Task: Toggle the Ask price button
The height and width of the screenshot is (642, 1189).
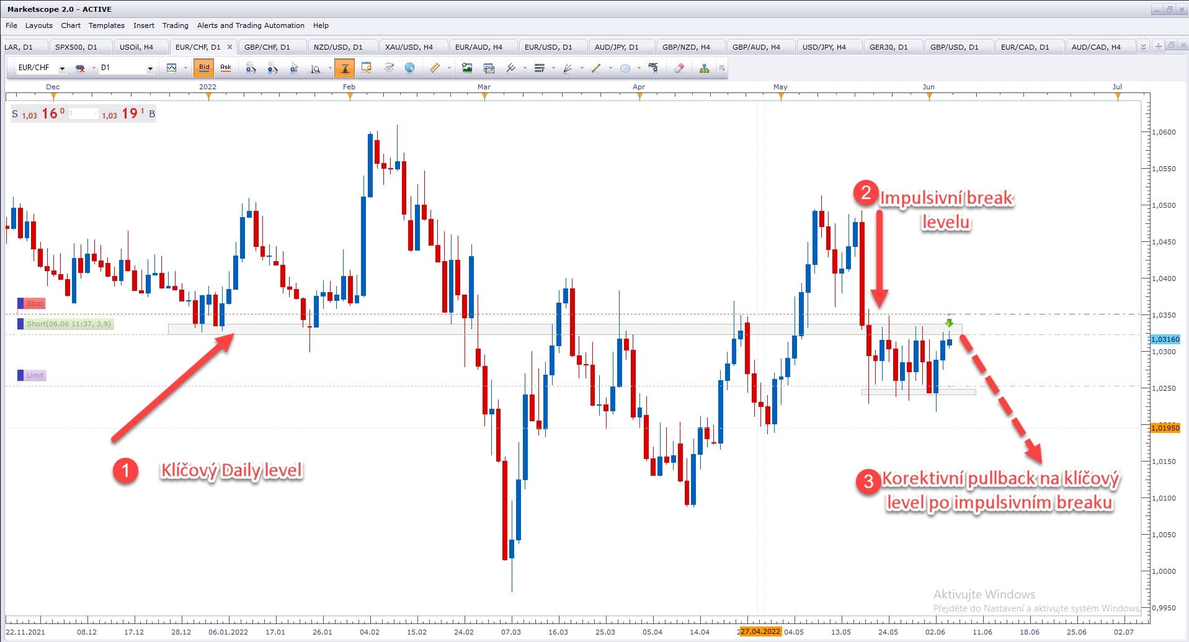Action: point(226,68)
